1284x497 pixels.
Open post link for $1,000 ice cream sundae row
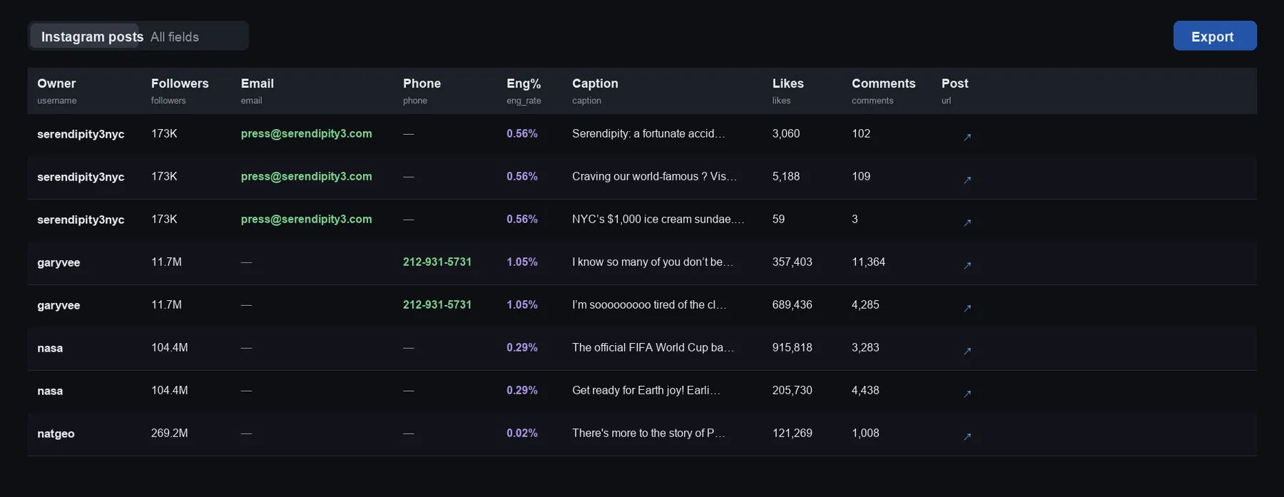coord(967,222)
